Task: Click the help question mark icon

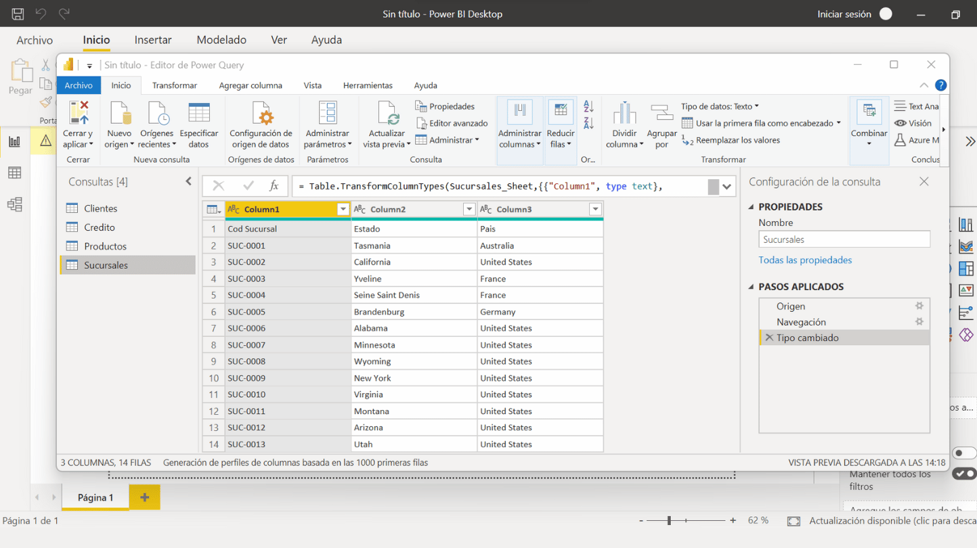Action: click(x=940, y=85)
